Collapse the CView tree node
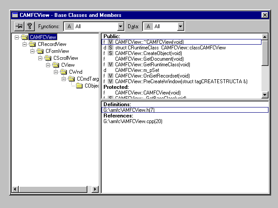 click(x=48, y=65)
